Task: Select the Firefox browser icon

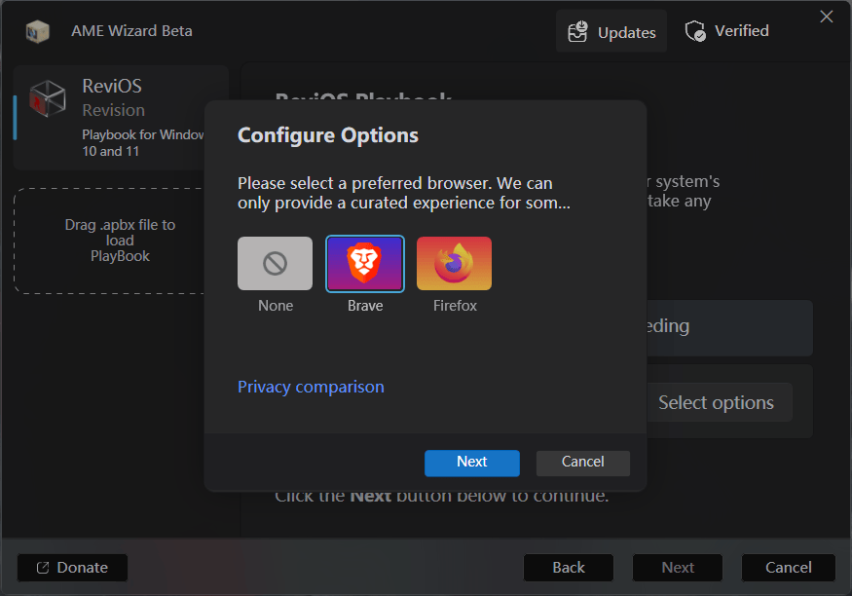Action: click(x=454, y=263)
